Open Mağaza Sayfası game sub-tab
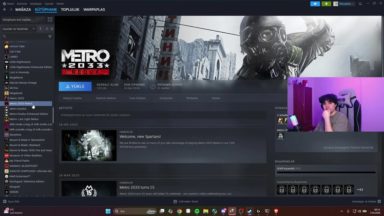 click(x=72, y=98)
